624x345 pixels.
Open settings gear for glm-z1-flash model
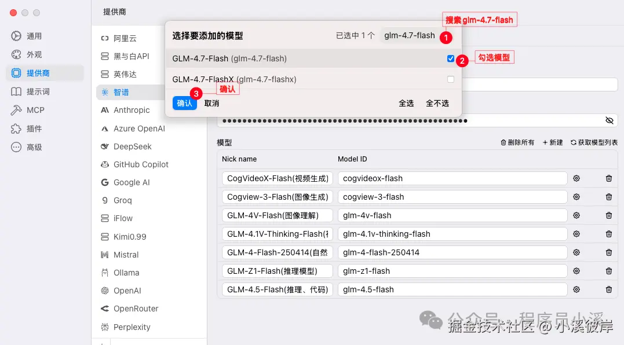pyautogui.click(x=576, y=271)
